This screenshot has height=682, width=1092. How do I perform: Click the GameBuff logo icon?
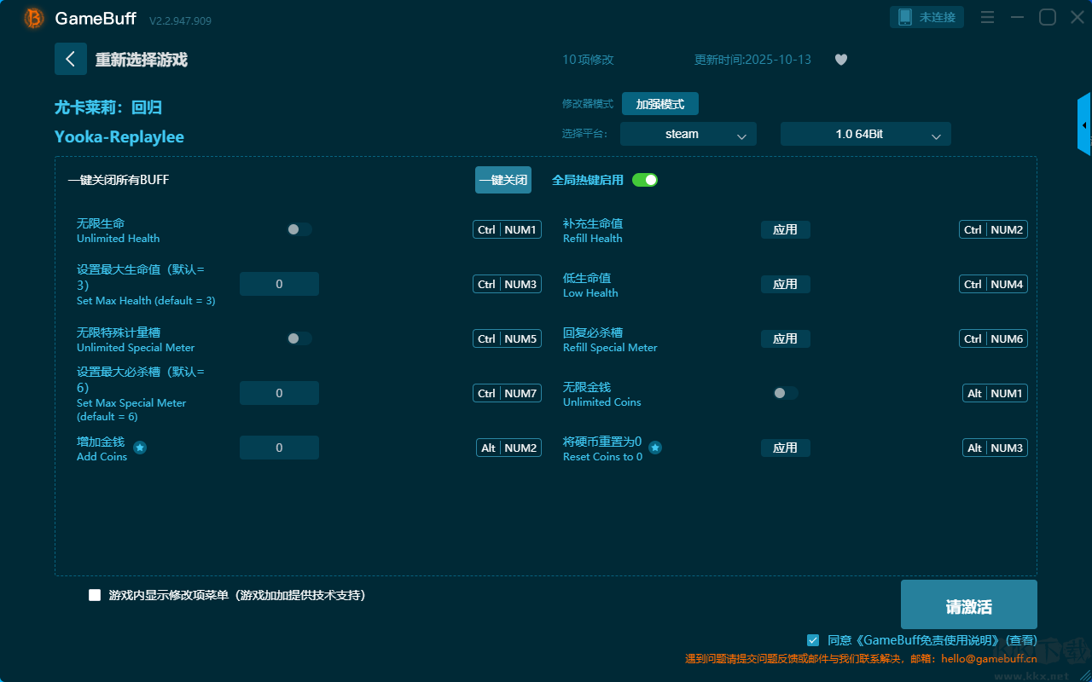[34, 18]
